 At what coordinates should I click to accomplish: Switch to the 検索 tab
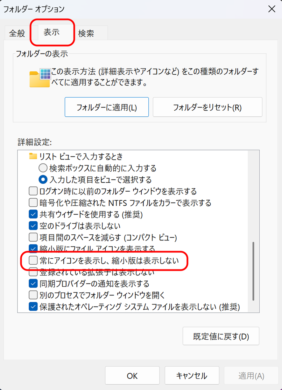[x=86, y=33]
